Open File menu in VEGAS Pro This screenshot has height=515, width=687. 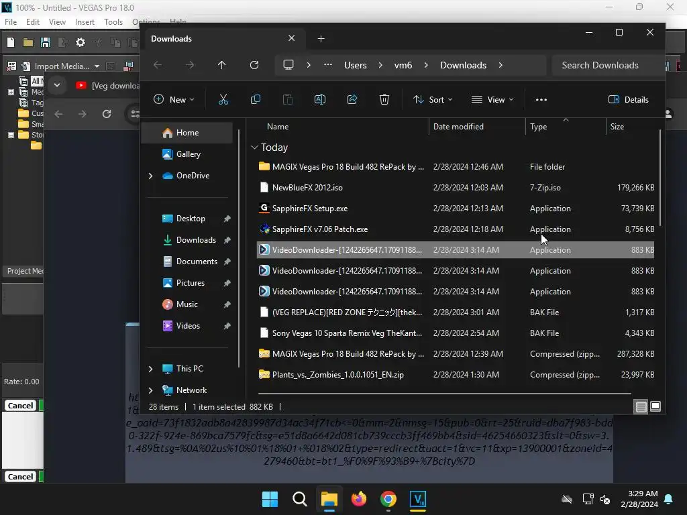tap(11, 22)
